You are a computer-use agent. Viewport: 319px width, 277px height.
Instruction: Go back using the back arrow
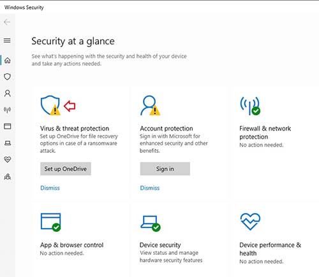click(7, 22)
